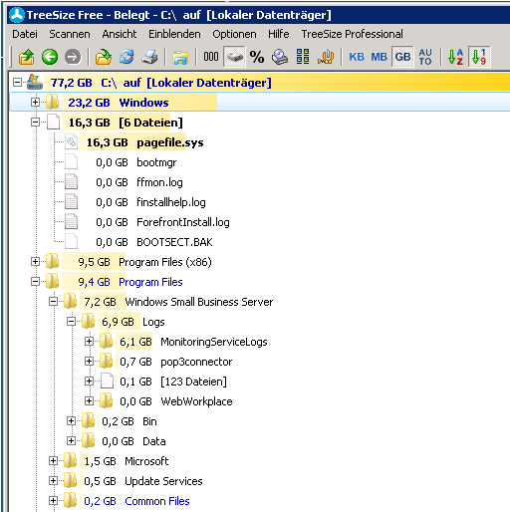Display sizes in MB

[x=379, y=57]
